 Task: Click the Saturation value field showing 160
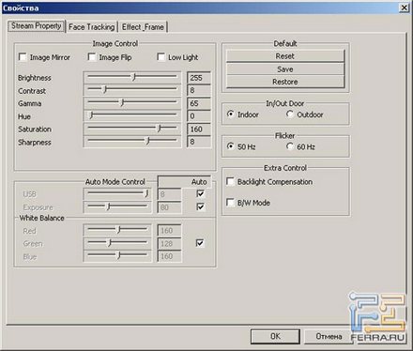199,129
